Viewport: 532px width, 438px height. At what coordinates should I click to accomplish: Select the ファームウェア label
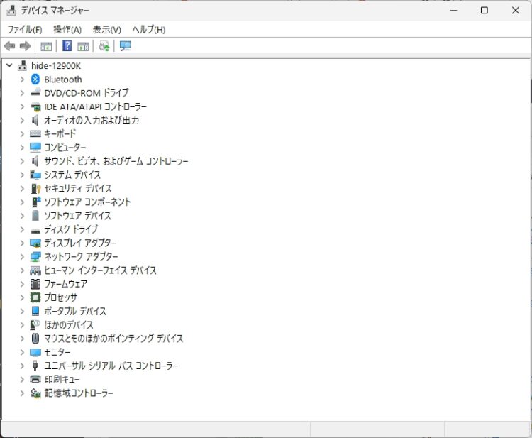[x=66, y=284]
